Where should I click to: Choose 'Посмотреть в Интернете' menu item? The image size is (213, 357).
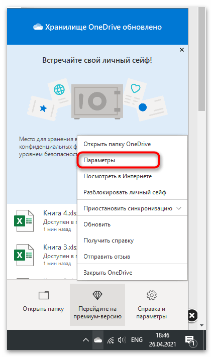pos(132,176)
